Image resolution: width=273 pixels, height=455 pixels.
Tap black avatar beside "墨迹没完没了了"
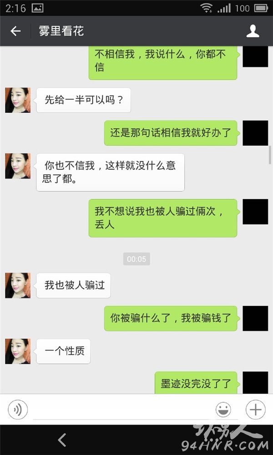pos(255,383)
